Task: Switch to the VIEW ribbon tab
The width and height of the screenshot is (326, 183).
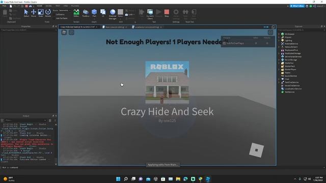Action: tap(66, 6)
